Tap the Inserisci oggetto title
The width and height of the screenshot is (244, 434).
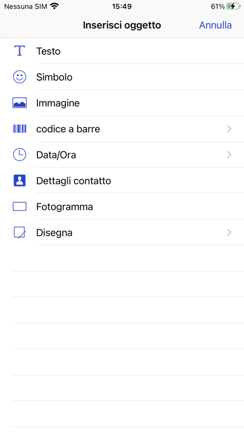(x=122, y=25)
